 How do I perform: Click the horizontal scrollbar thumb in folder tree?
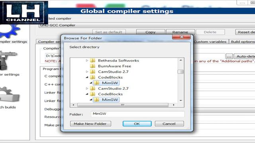(x=123, y=105)
